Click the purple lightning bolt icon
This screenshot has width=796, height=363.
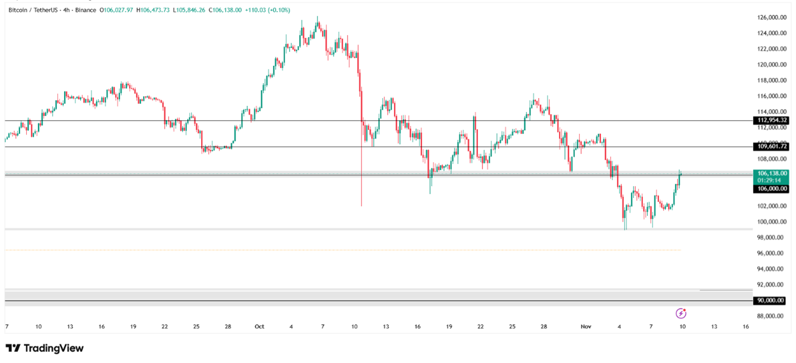680,313
